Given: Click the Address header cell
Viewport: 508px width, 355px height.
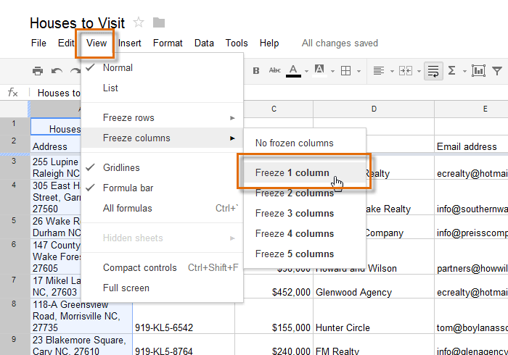Looking at the screenshot, I should click(56, 144).
